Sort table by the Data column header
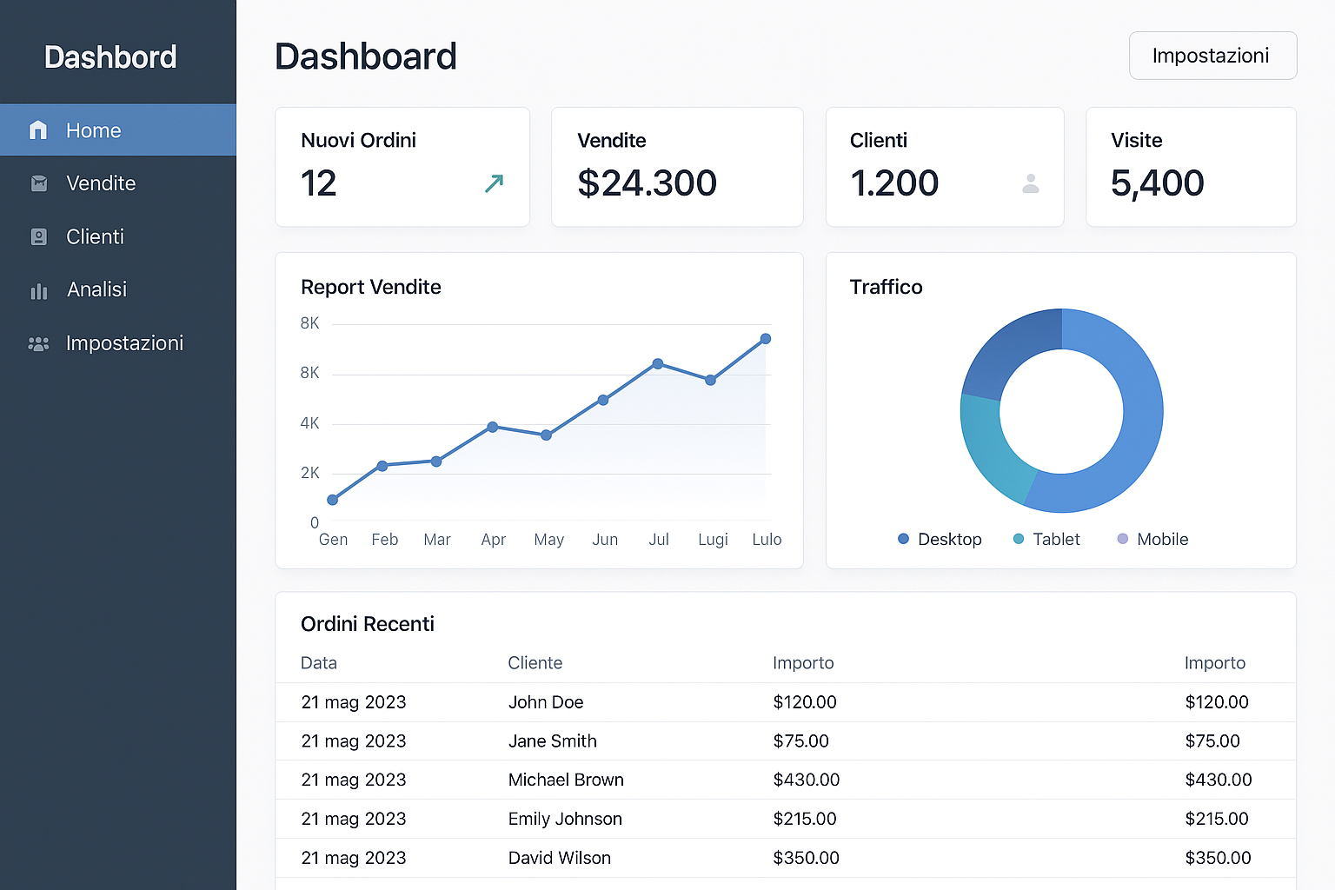Viewport: 1335px width, 890px height. coord(319,663)
